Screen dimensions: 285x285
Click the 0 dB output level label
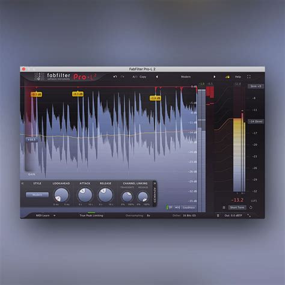coord(194,87)
